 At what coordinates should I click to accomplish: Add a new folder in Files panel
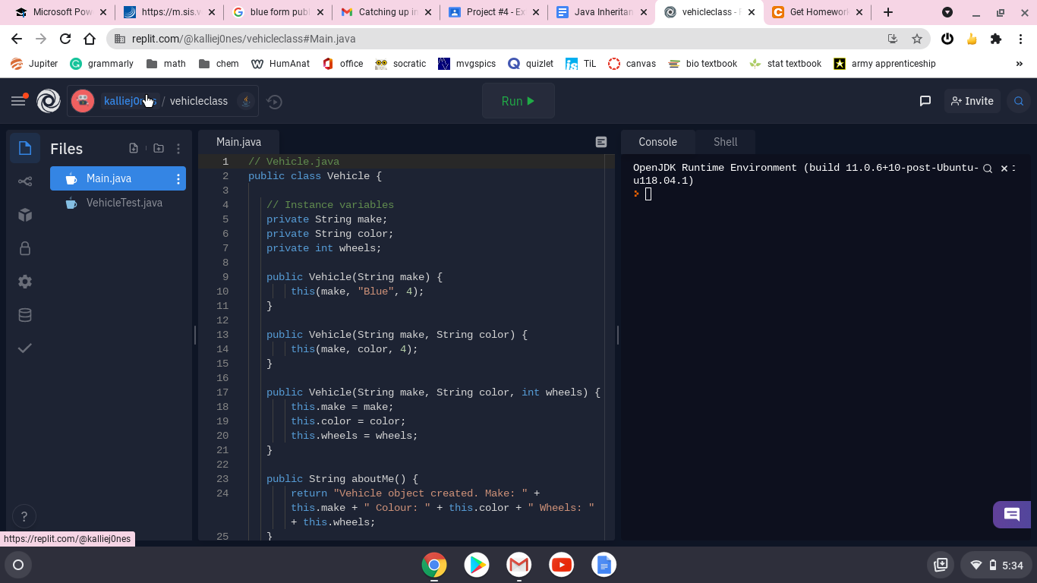click(x=158, y=148)
